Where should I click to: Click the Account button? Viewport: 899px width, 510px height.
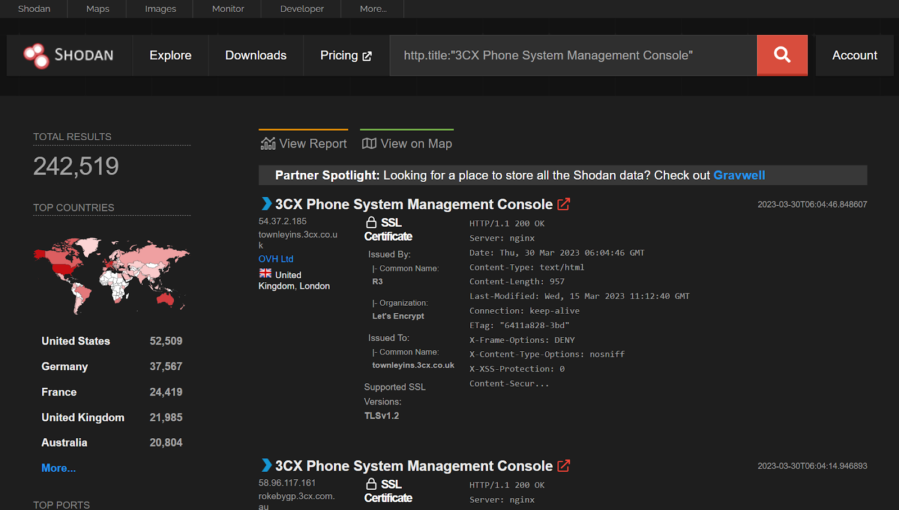click(854, 55)
